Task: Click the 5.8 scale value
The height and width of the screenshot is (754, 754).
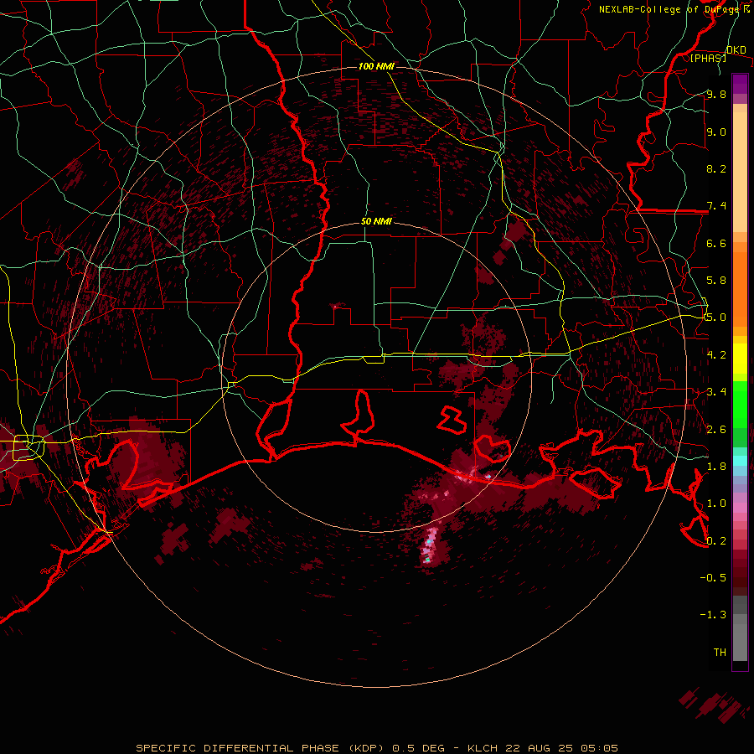Action: pyautogui.click(x=716, y=281)
